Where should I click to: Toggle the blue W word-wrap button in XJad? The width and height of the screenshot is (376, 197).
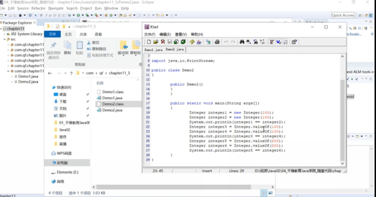279,42
